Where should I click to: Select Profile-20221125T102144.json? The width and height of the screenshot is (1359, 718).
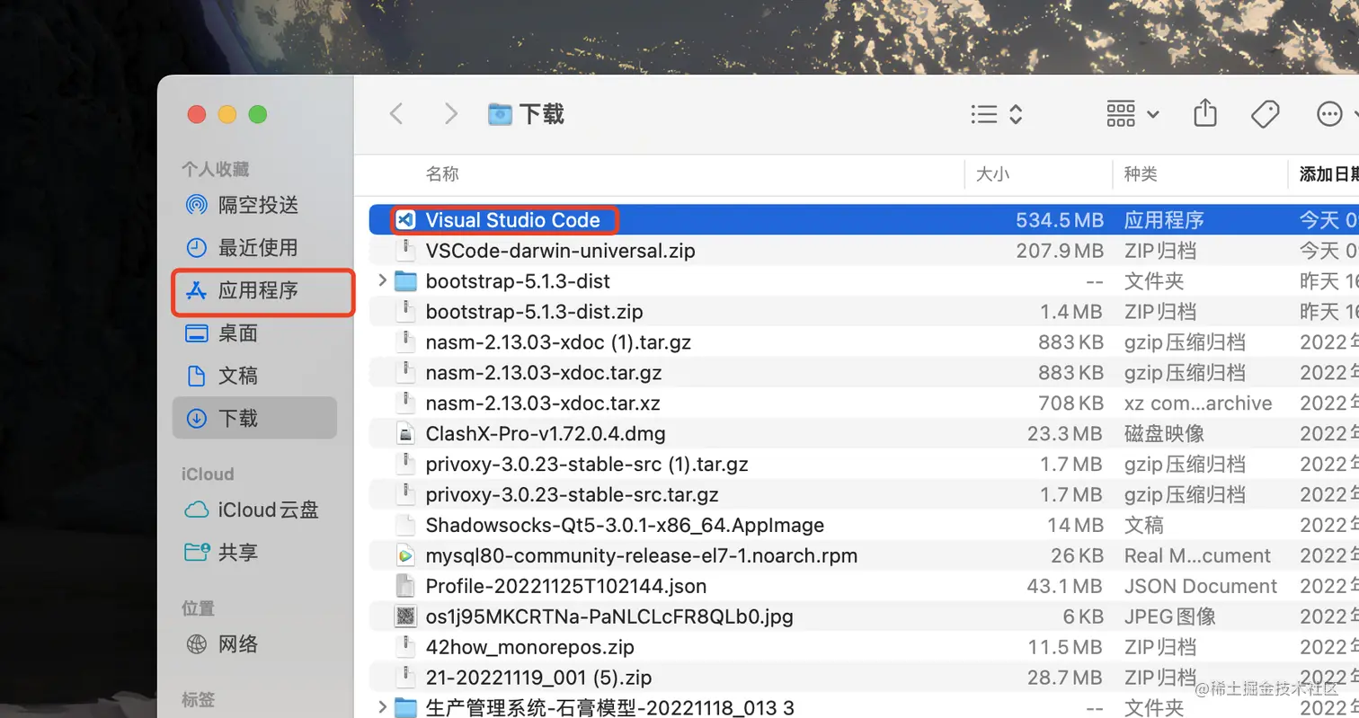click(x=565, y=586)
